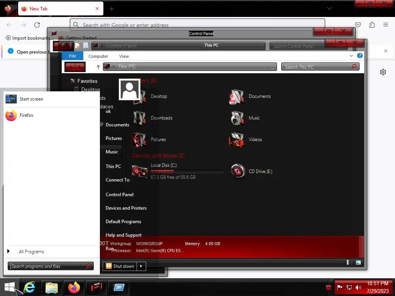Switch to details view in Explorer
Image resolution: width=395 pixels, height=296 pixels.
click(x=349, y=262)
